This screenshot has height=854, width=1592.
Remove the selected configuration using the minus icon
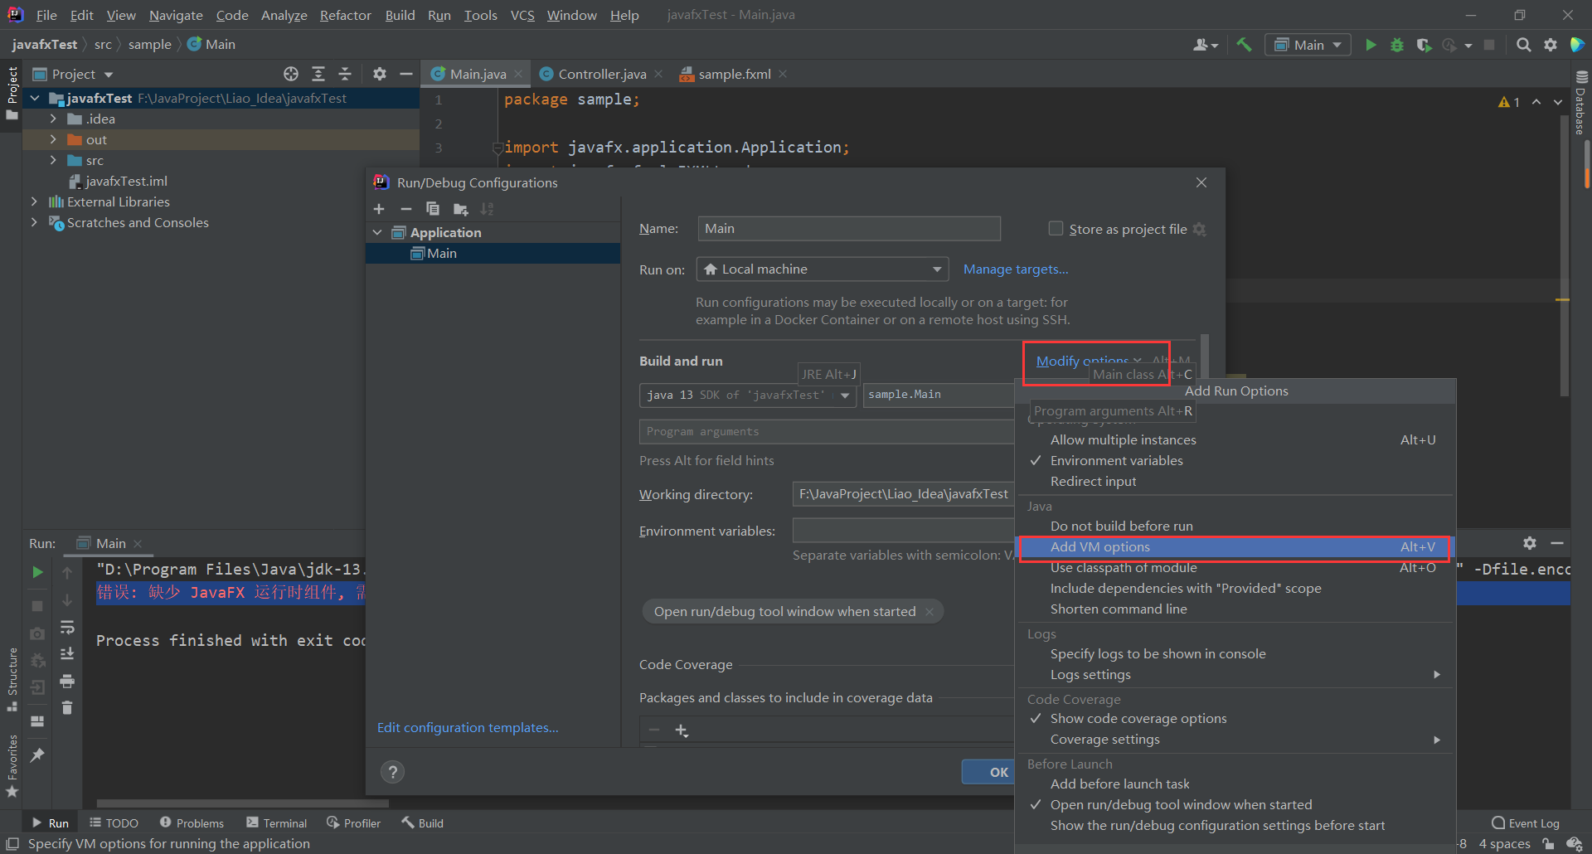point(406,209)
